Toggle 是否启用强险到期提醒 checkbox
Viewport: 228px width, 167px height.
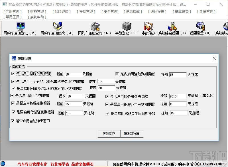tap(117, 74)
